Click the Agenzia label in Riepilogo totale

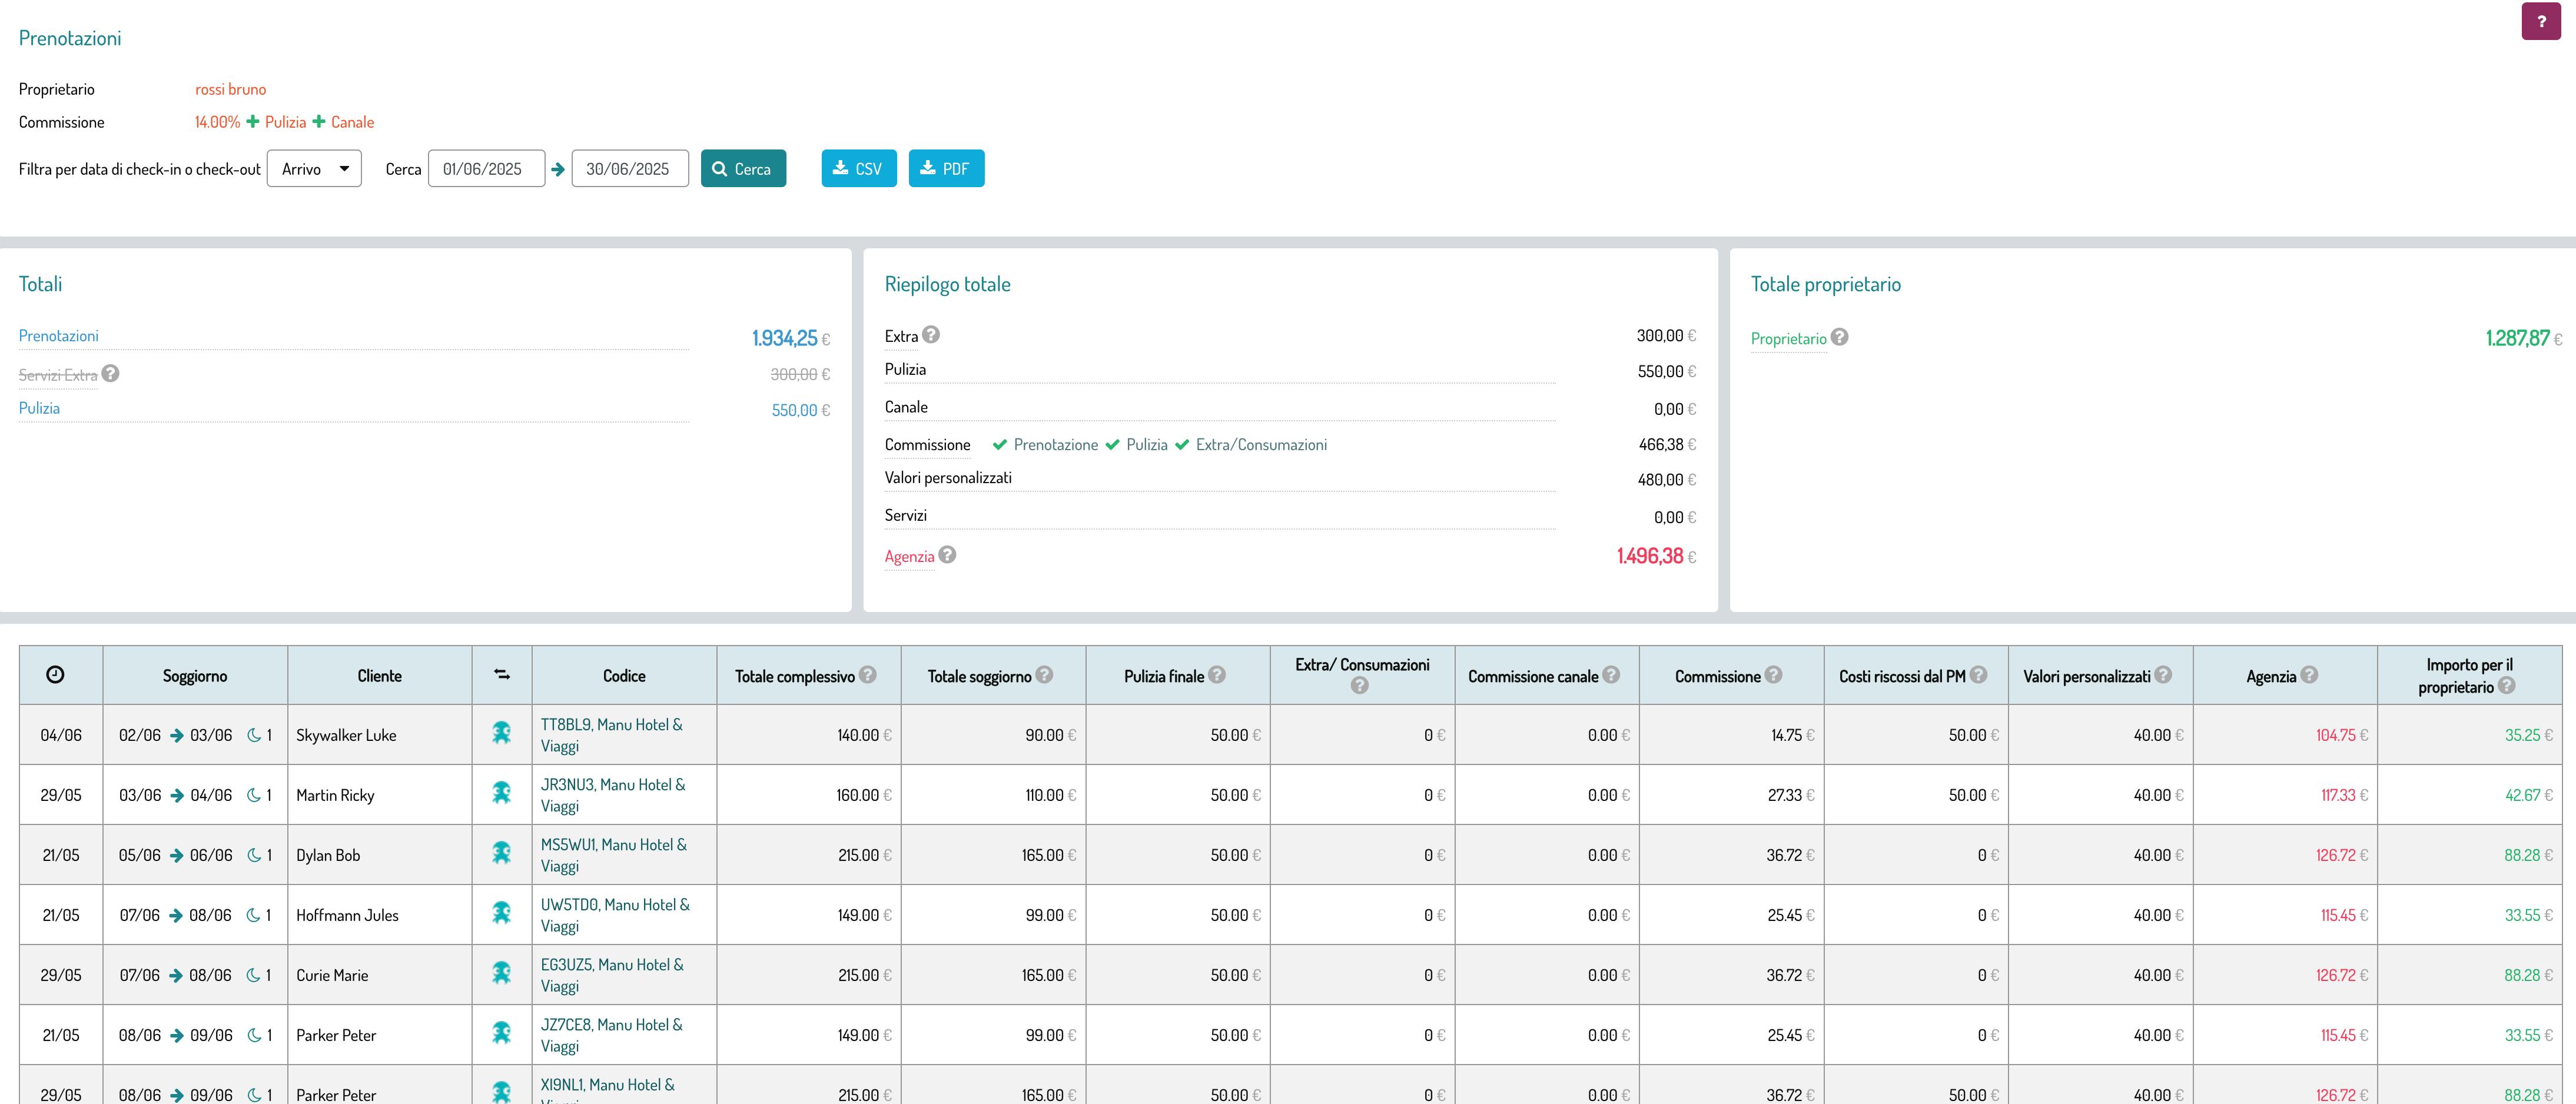coord(909,557)
